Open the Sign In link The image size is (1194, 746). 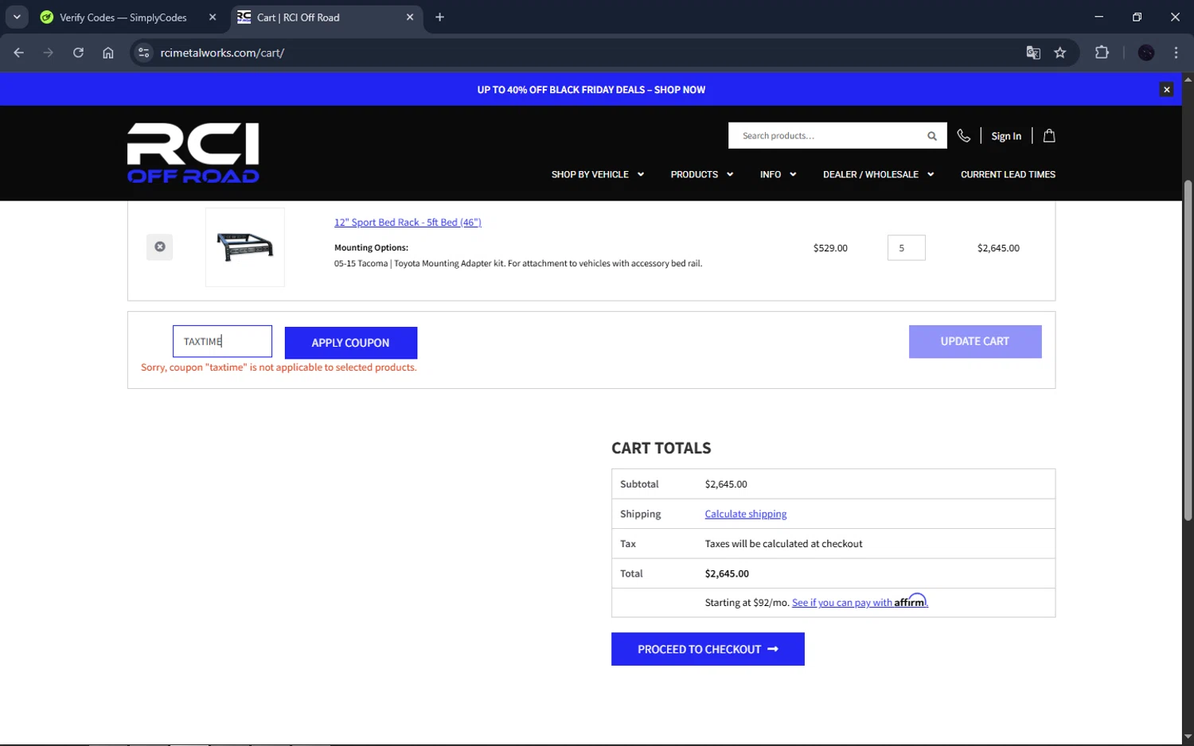coord(1006,136)
